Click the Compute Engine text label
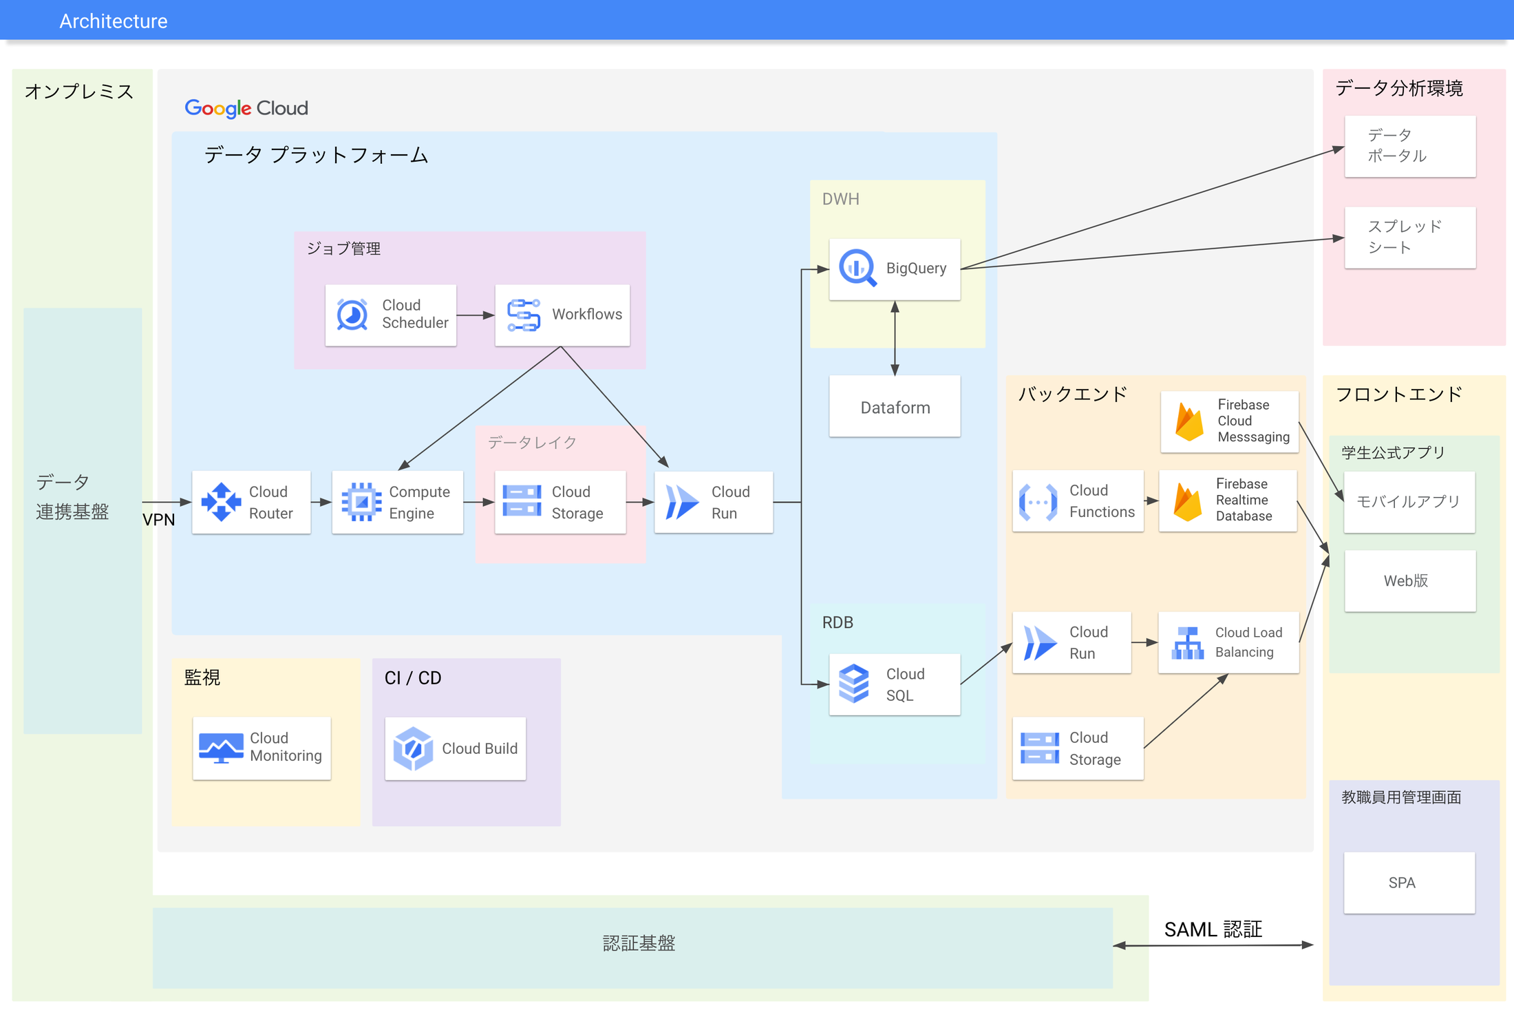 tap(419, 503)
